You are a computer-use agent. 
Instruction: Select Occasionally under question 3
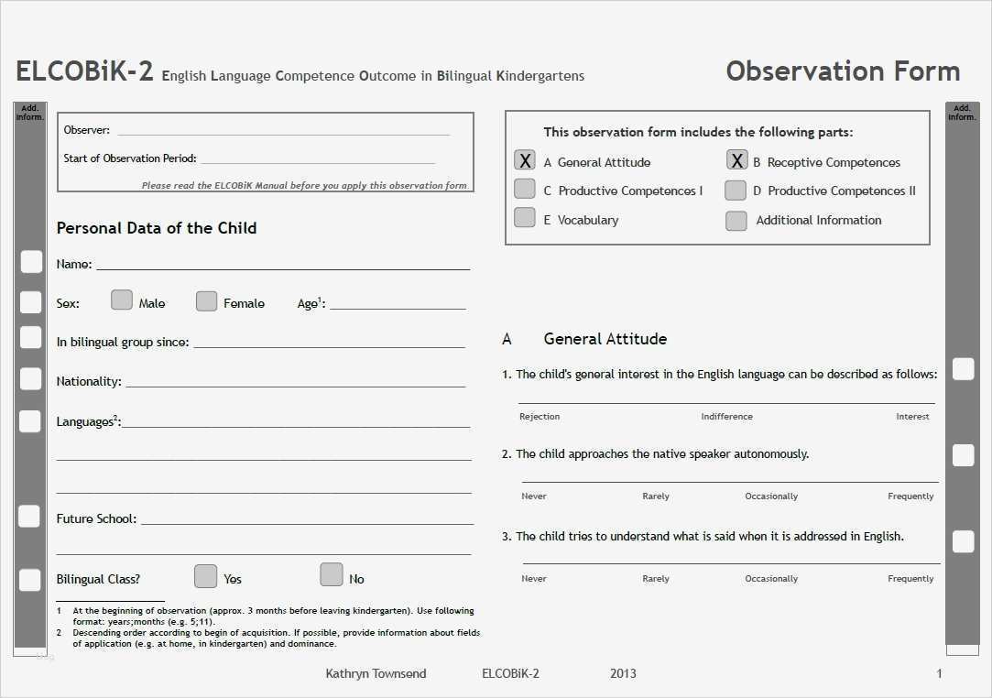click(x=771, y=578)
